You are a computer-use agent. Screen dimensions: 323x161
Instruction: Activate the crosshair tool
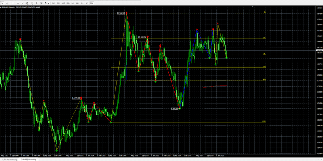point(7,3)
